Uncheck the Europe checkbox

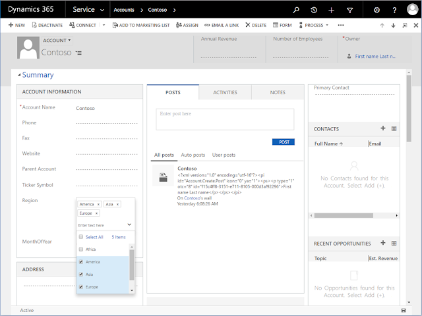tap(81, 287)
